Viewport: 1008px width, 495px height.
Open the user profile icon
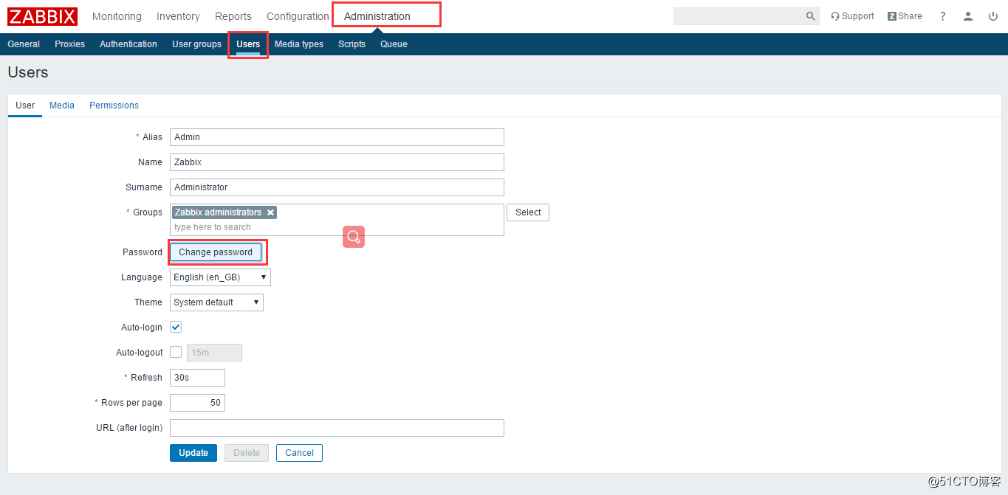coord(967,15)
